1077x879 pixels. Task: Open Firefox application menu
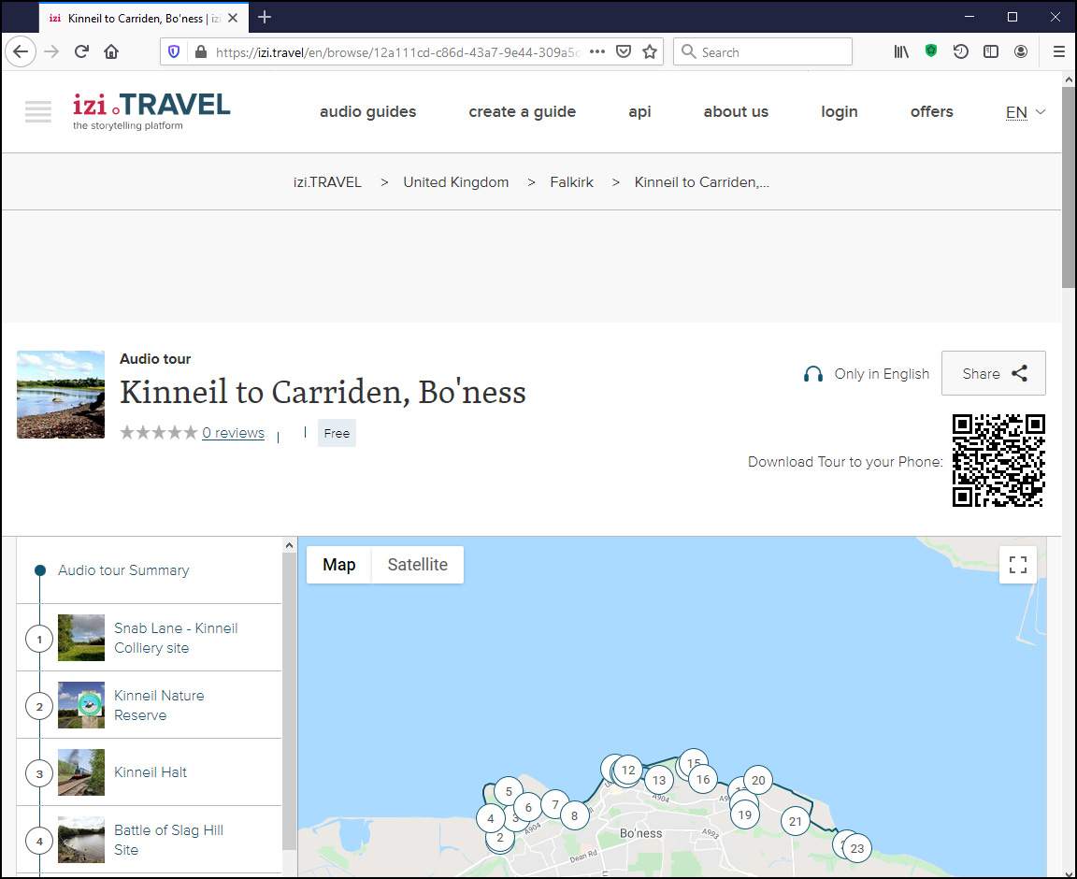pyautogui.click(x=1059, y=52)
